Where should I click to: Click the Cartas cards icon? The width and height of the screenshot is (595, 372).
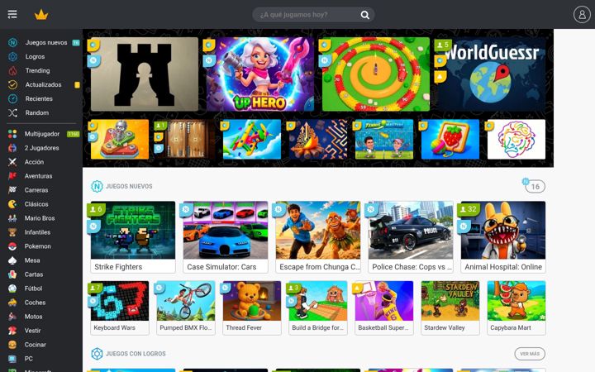pos(12,274)
